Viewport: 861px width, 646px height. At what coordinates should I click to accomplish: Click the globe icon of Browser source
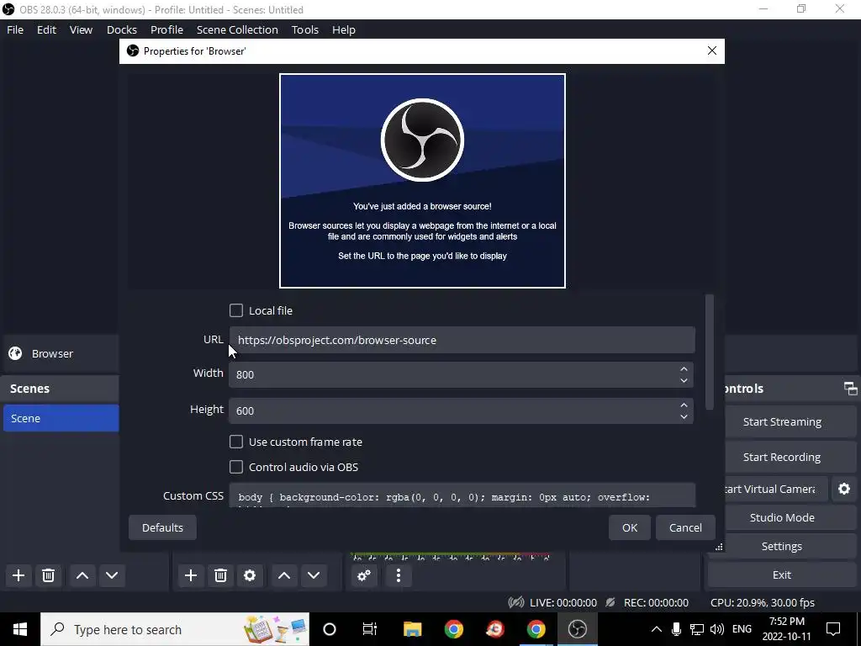(x=15, y=353)
